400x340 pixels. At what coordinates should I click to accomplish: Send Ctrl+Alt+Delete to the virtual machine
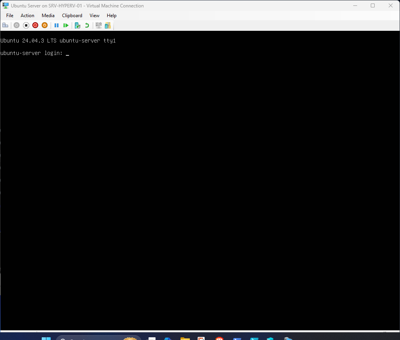[x=5, y=25]
